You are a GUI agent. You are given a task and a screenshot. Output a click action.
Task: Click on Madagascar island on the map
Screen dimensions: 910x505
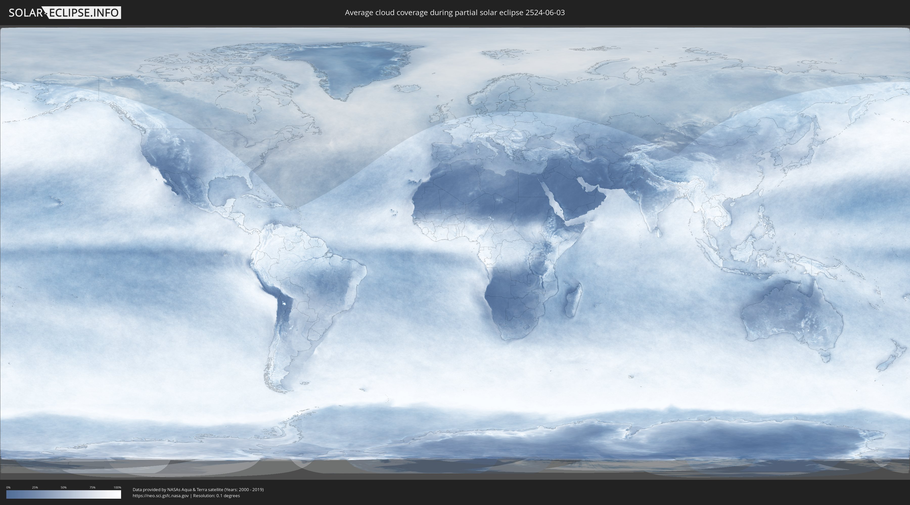coord(573,300)
